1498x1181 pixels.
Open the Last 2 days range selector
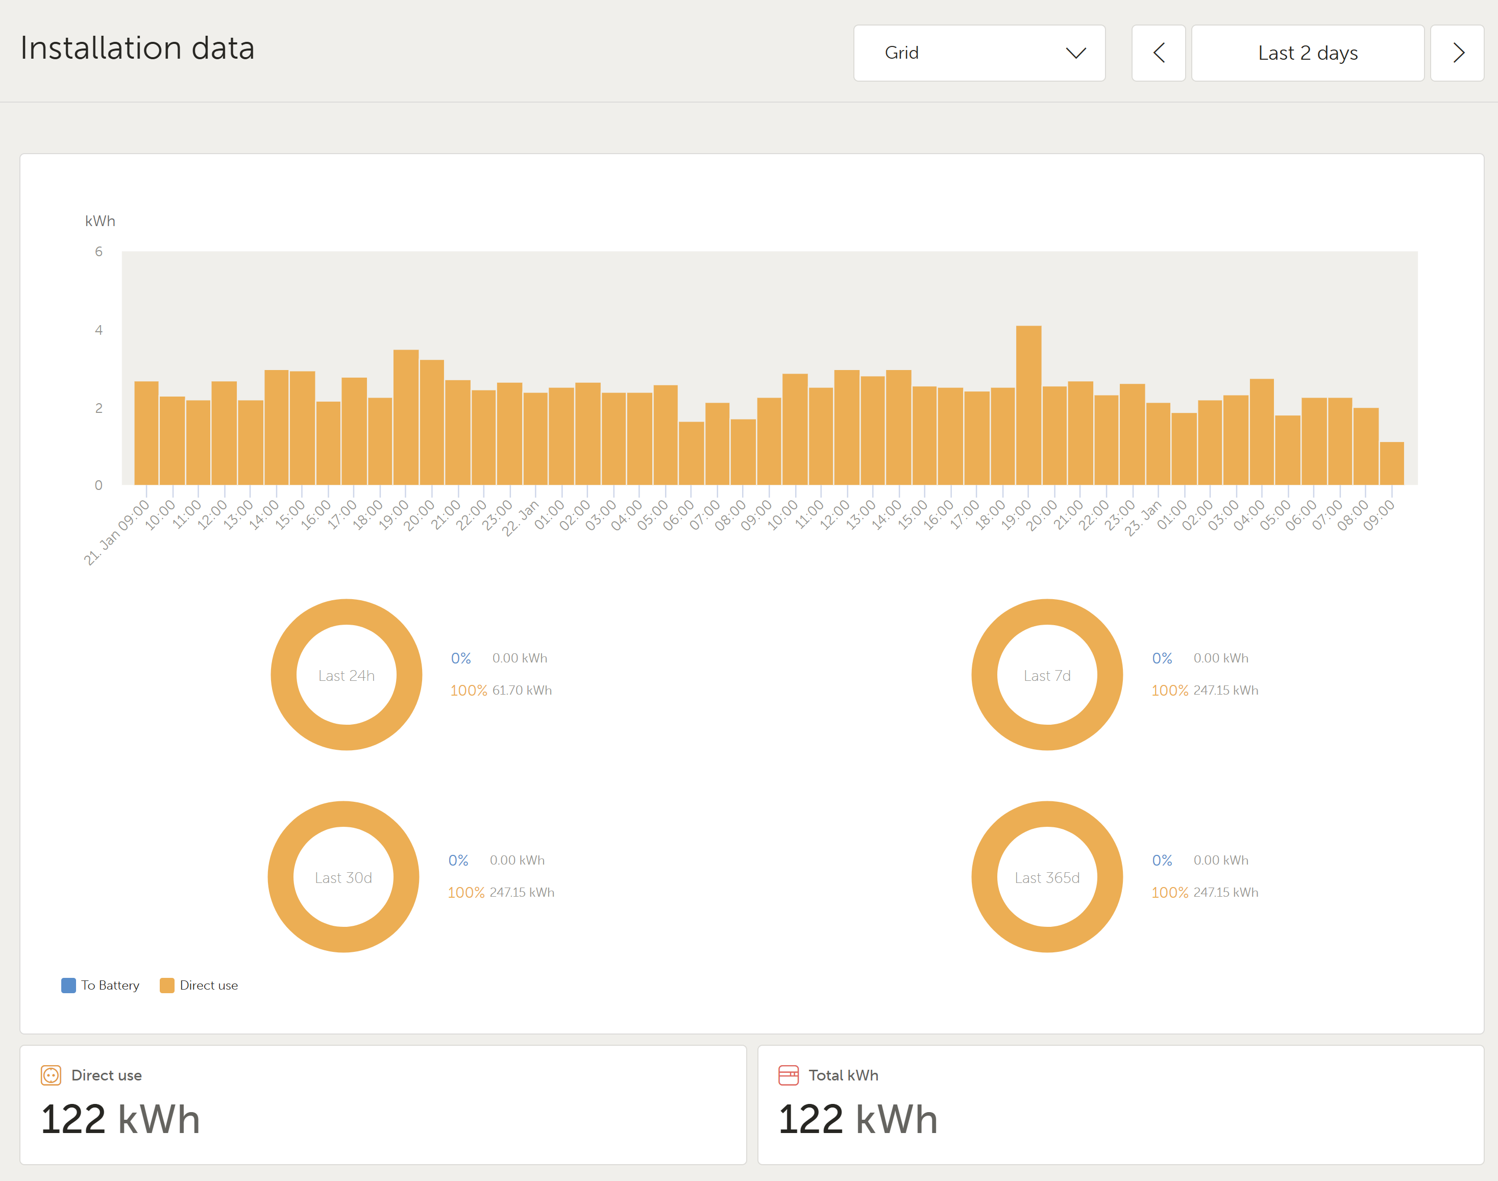tap(1307, 53)
